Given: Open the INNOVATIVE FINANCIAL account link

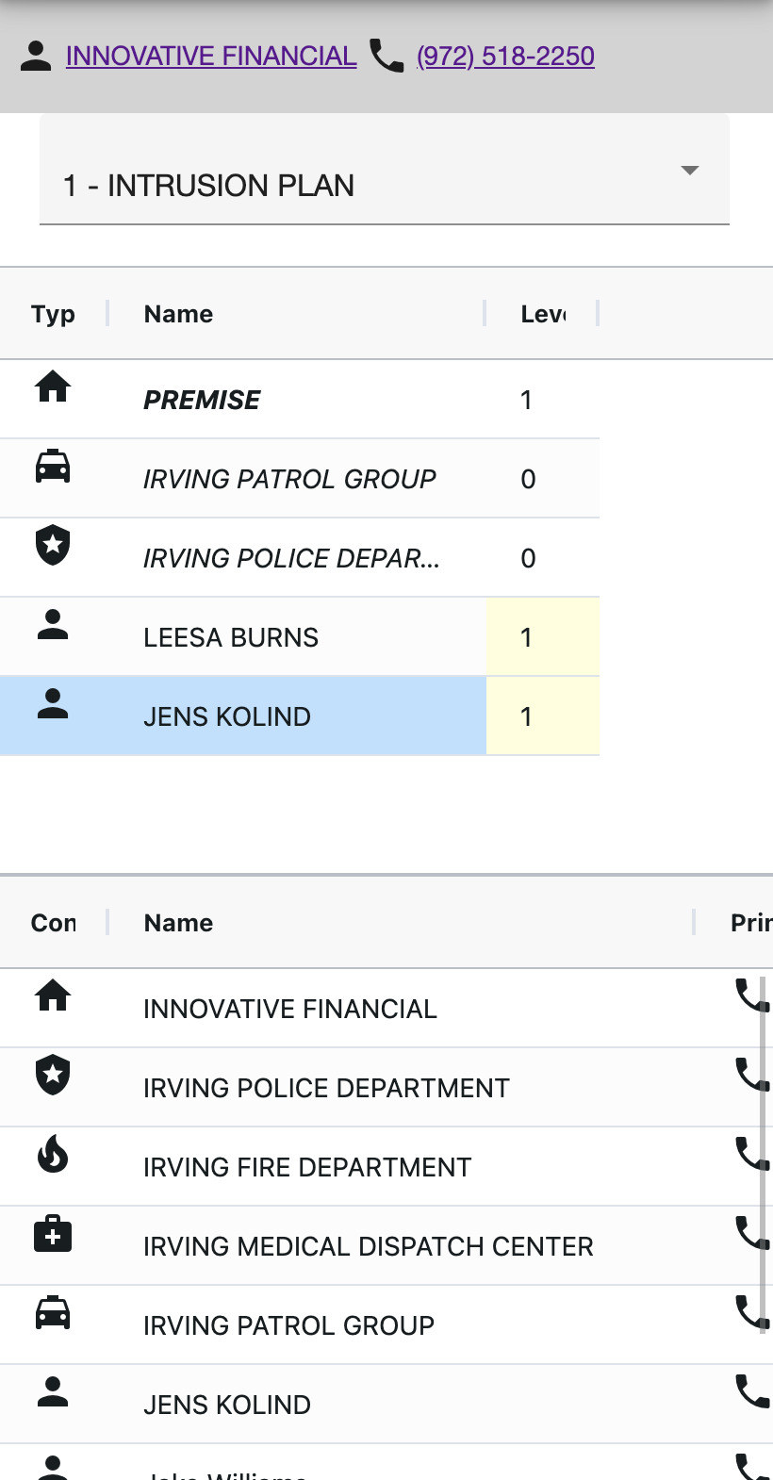Looking at the screenshot, I should click(x=211, y=56).
